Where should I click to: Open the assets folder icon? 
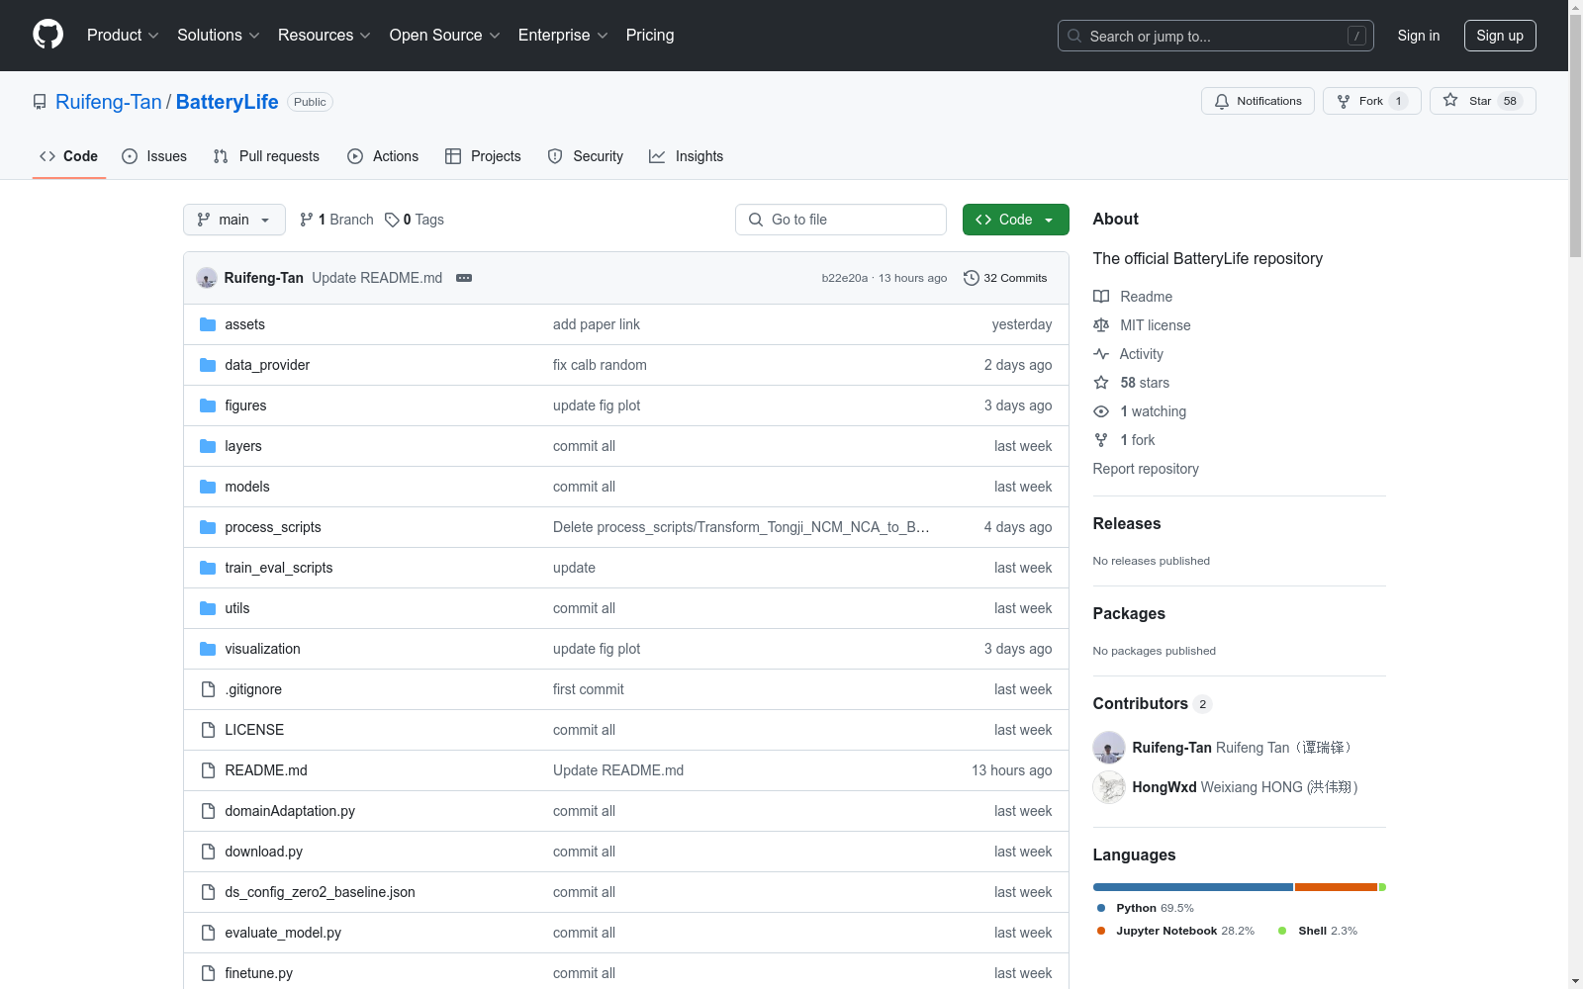click(x=208, y=324)
